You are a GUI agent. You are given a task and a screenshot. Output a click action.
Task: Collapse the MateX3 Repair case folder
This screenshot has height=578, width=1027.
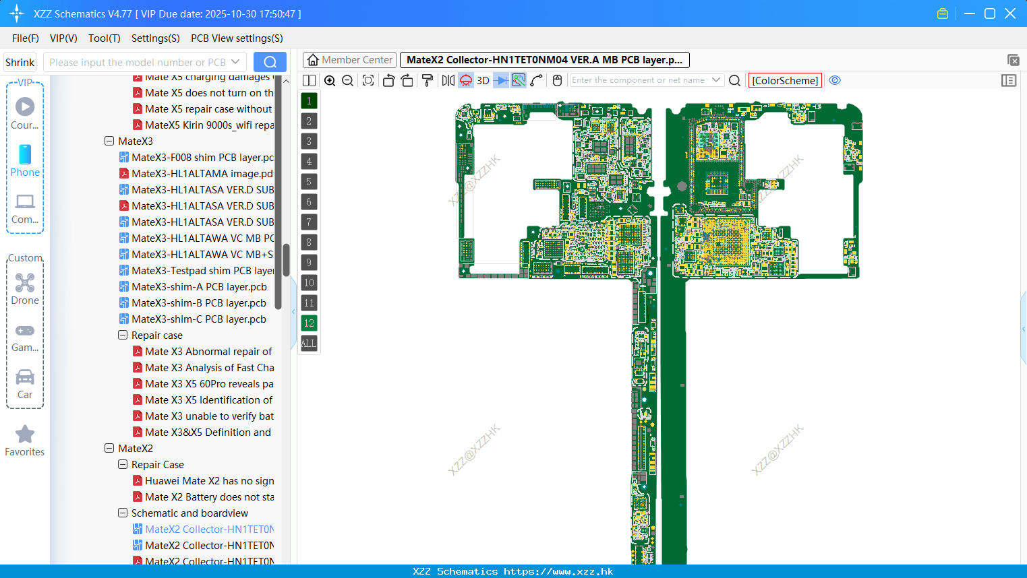pyautogui.click(x=123, y=335)
